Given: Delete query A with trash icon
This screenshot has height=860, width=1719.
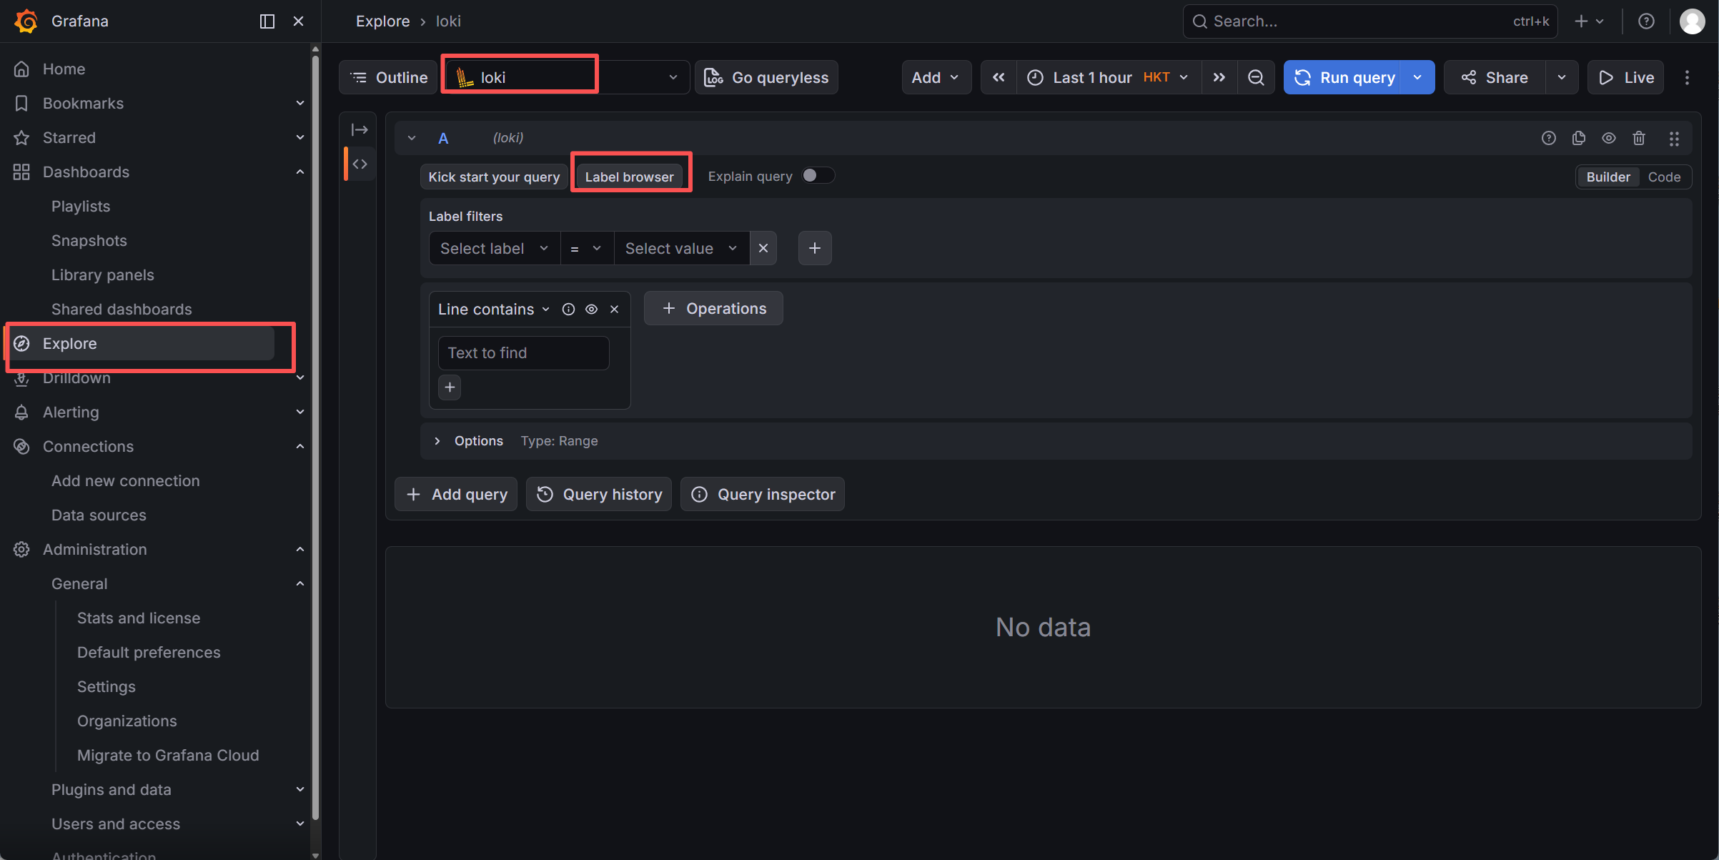Looking at the screenshot, I should click(1639, 138).
